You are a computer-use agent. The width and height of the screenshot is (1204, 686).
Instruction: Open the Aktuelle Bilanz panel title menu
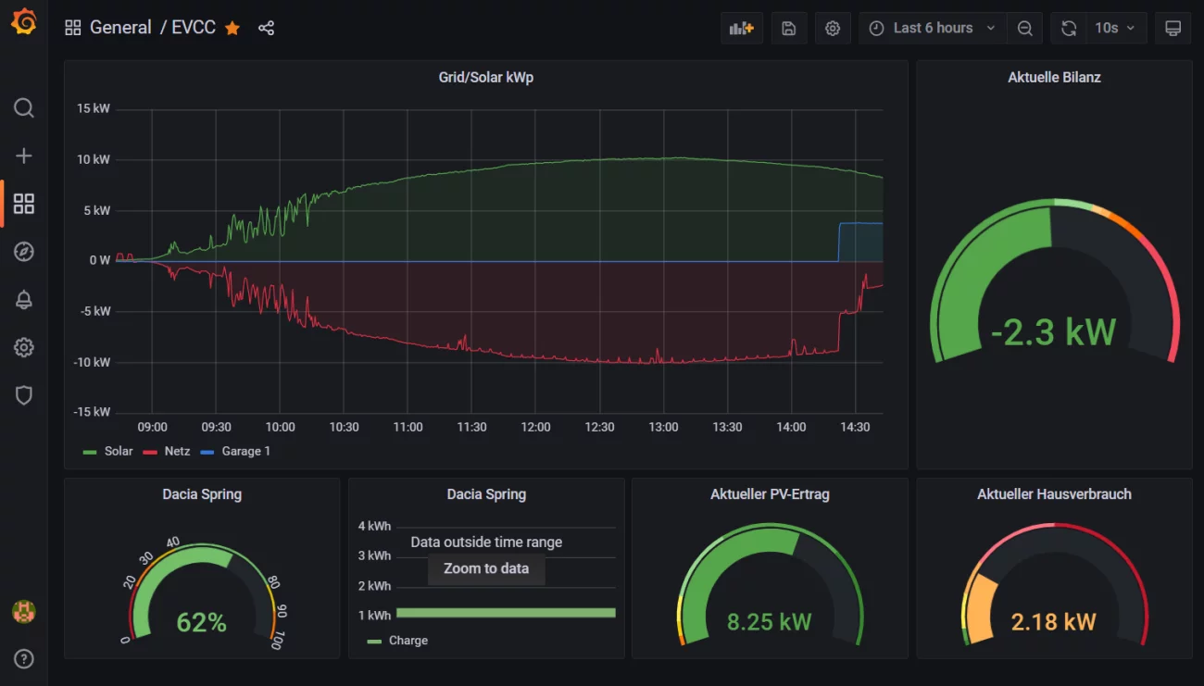click(x=1054, y=78)
